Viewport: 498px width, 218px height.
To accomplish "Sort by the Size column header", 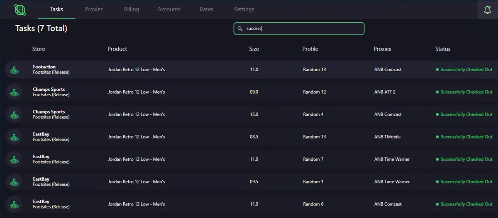I will point(254,49).
